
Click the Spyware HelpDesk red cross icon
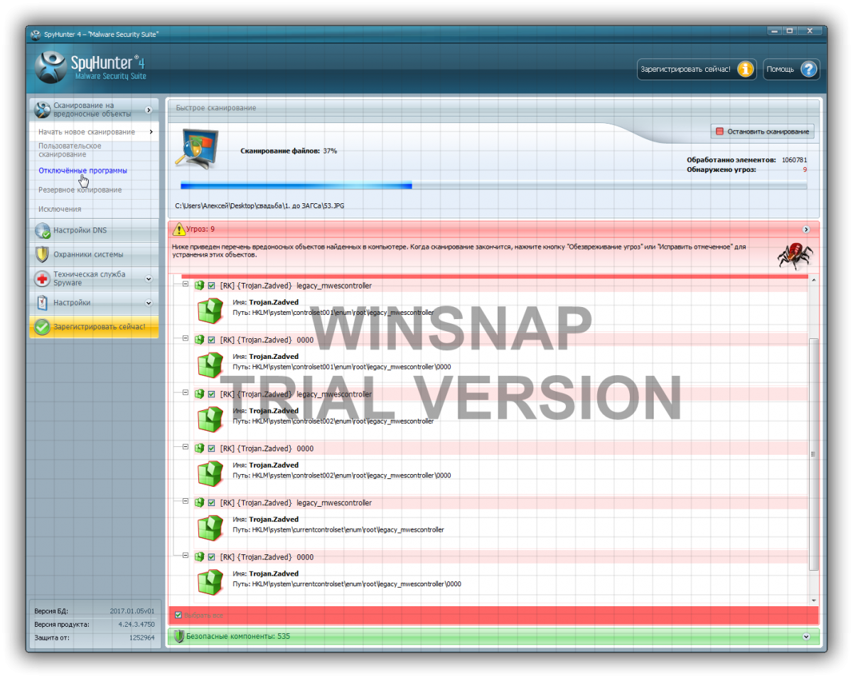point(43,279)
